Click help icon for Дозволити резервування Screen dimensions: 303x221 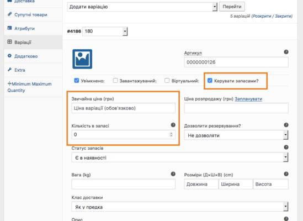pos(286,125)
